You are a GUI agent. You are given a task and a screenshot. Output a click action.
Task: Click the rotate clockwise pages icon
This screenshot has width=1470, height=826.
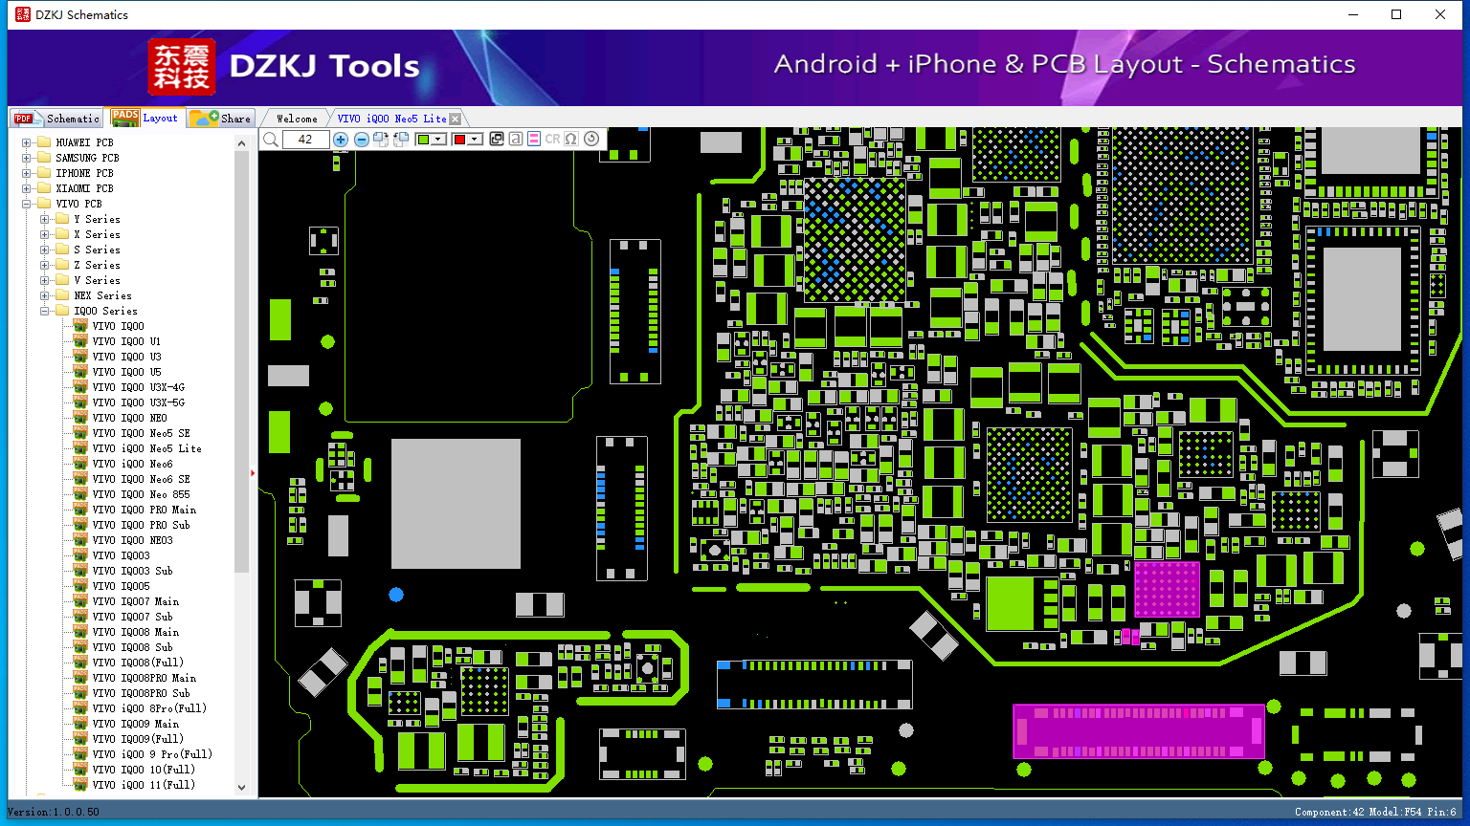point(381,140)
